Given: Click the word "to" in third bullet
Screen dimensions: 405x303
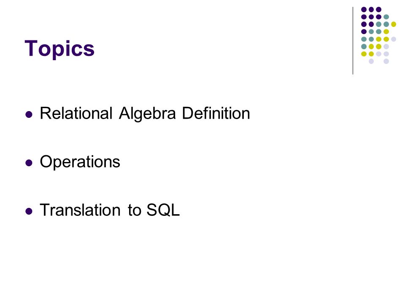Looking at the screenshot, I should tap(134, 210).
